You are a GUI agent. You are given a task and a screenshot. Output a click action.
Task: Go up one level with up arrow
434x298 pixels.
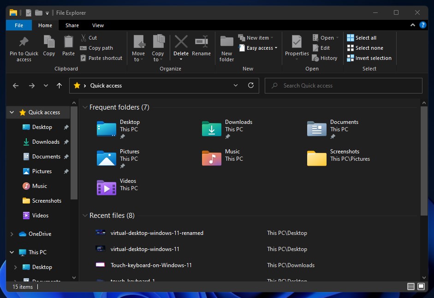(x=59, y=86)
